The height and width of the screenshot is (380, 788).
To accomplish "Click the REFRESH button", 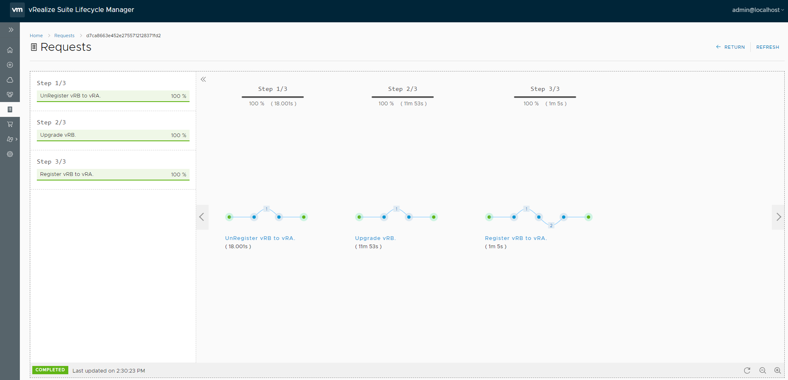I will coord(768,47).
